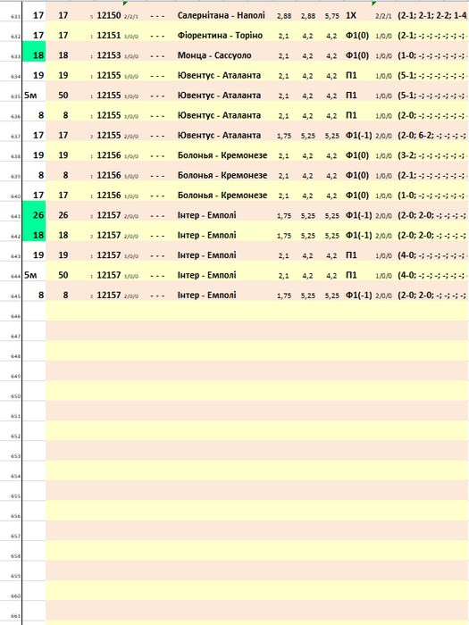
Task: Click the '5м' cell in row 635
Action: tap(30, 96)
